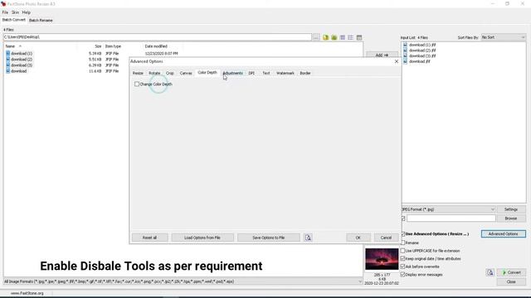Click the file icon of download (3) in the source list
This screenshot has height=298, width=531.
7,65
